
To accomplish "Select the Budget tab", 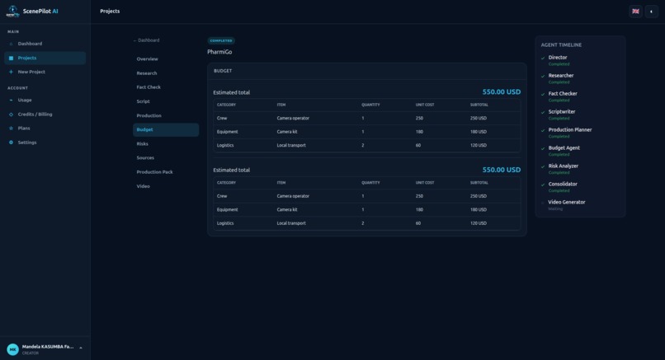I will [166, 129].
